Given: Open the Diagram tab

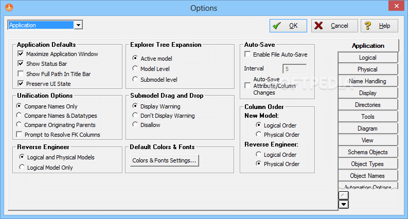Looking at the screenshot, I should pyautogui.click(x=367, y=129).
